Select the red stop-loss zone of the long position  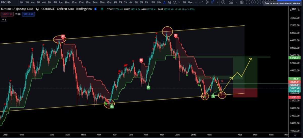[245, 93]
